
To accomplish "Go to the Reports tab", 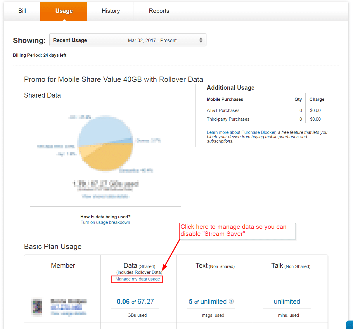I will (x=159, y=11).
